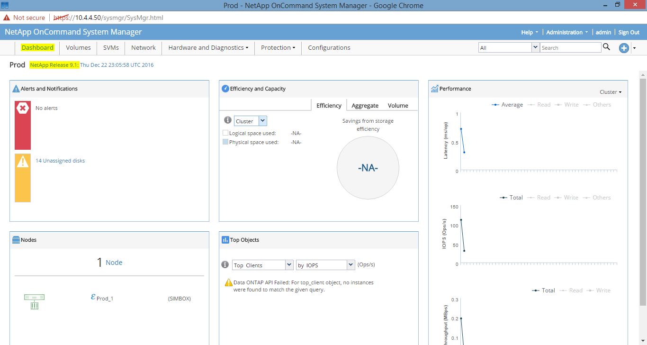Toggle the Physical space used checkbox

coord(225,142)
